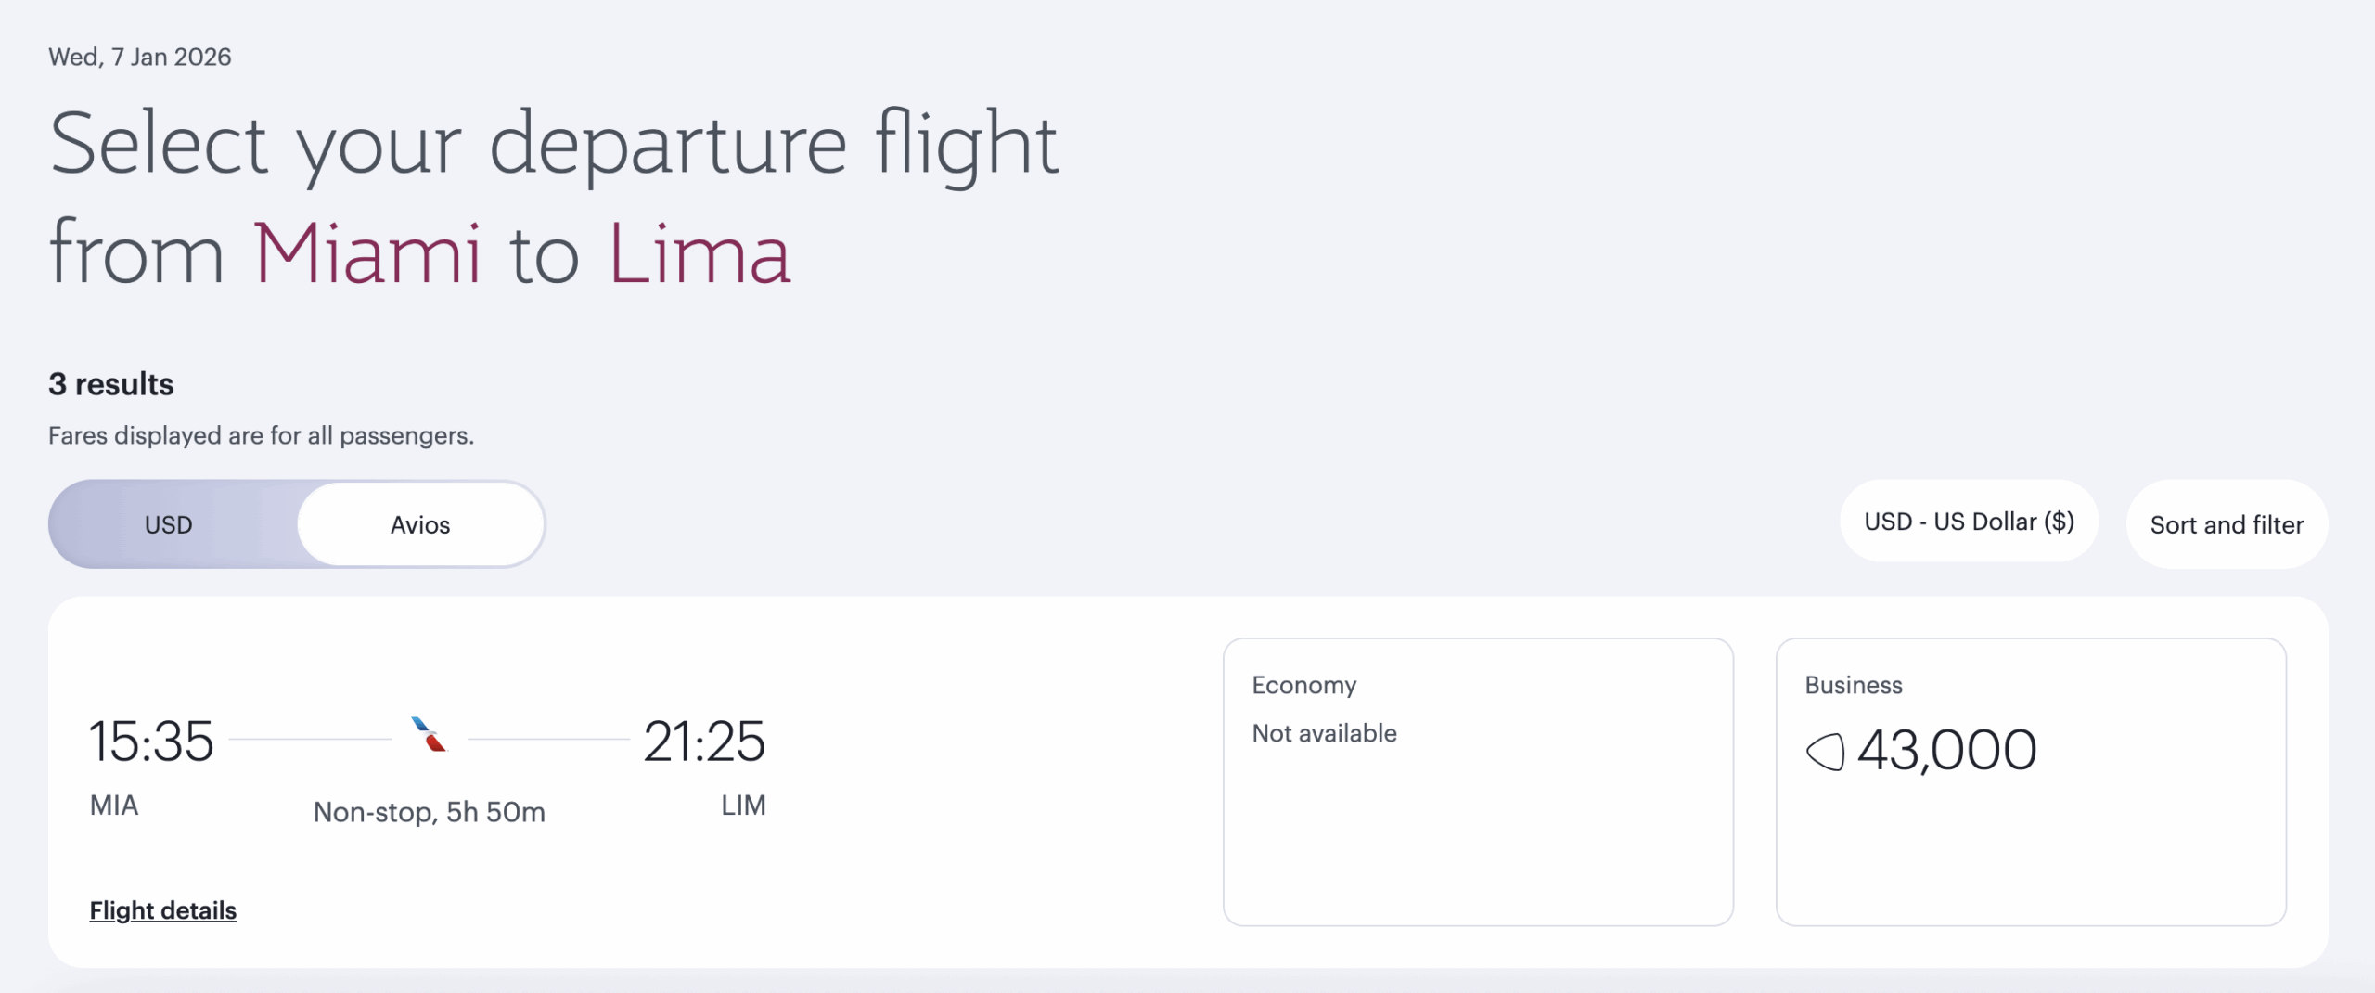2375x993 pixels.
Task: Click the American Airlines logo icon
Action: [429, 735]
